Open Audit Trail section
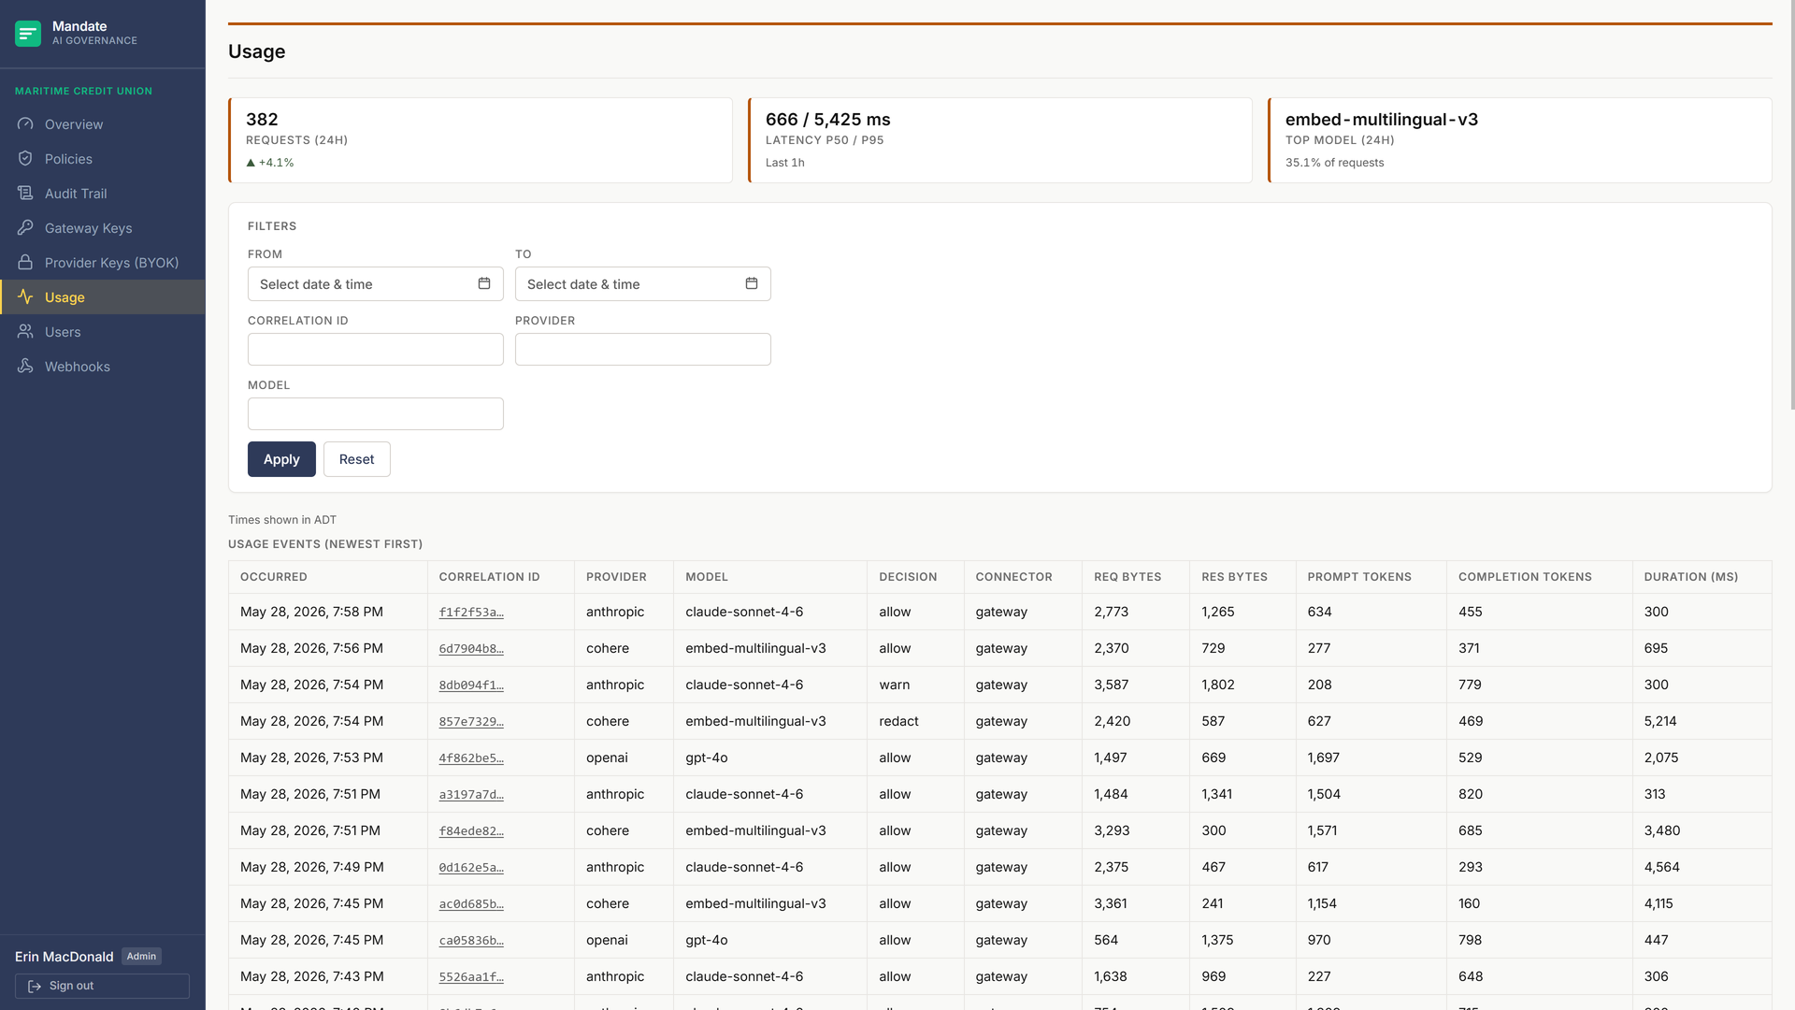 coord(103,194)
